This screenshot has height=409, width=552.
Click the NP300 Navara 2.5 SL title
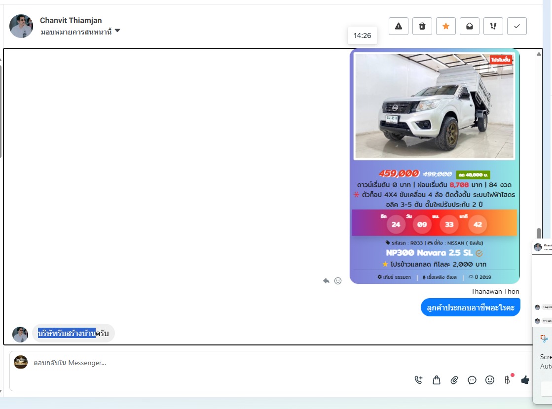(x=430, y=253)
